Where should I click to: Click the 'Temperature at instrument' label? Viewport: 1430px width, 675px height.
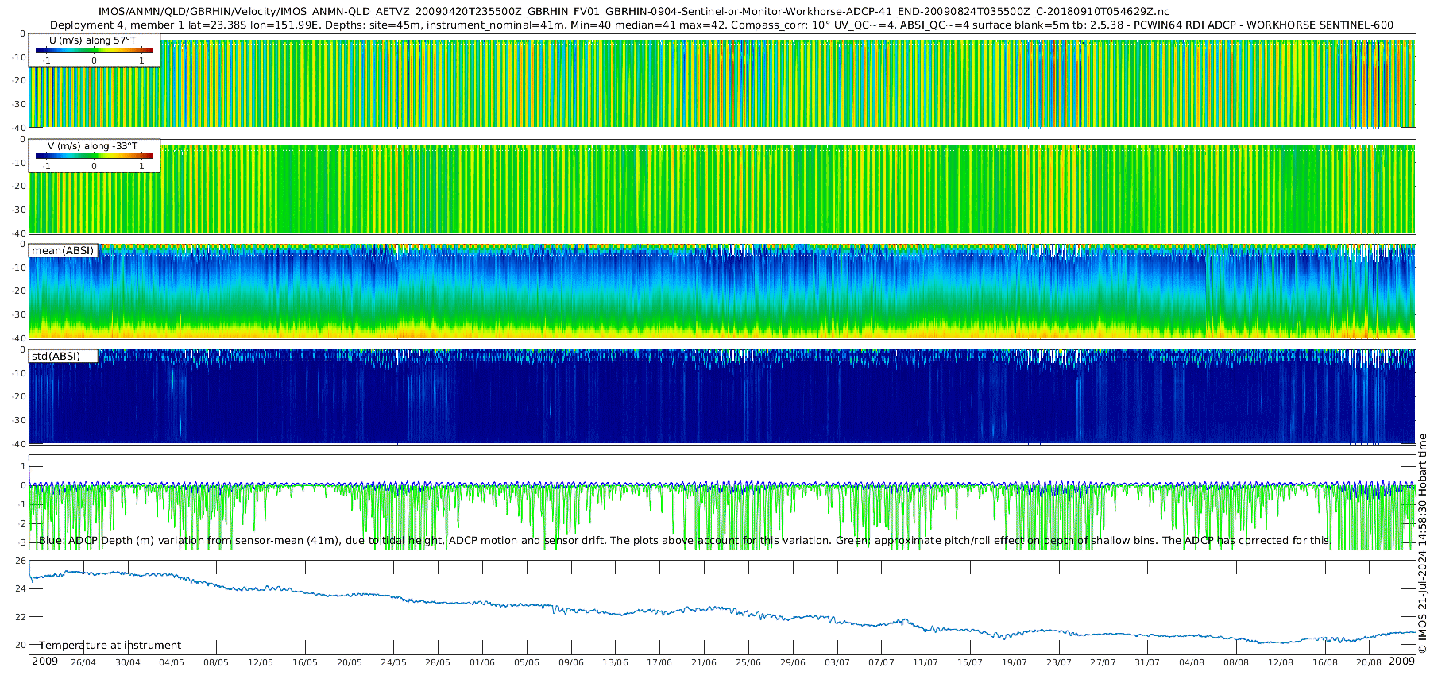point(110,646)
